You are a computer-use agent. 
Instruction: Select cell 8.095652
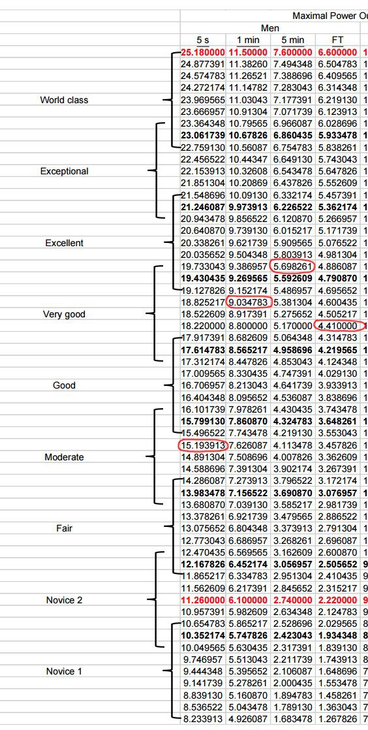pyautogui.click(x=248, y=398)
